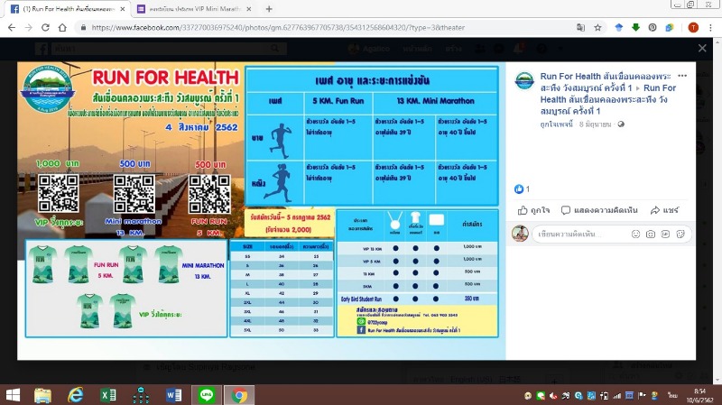
Task: Click the 5 KM. Fun Run column header
Action: pos(338,101)
